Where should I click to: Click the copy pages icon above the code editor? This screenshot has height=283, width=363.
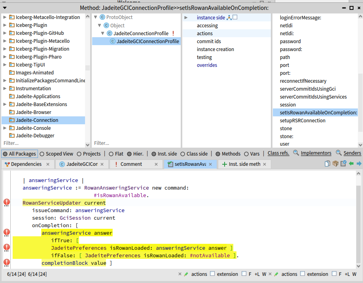327,164
